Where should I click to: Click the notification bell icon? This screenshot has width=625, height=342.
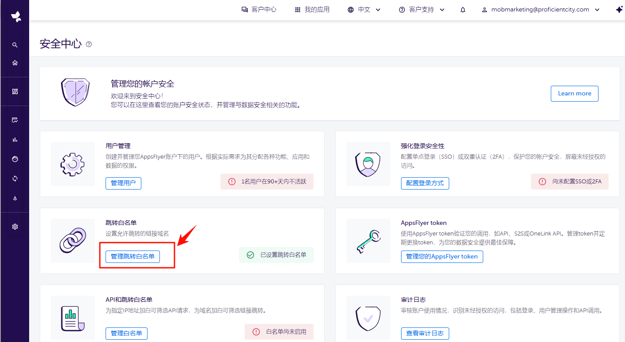(463, 10)
